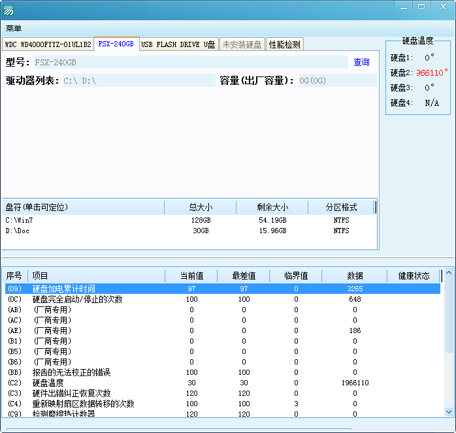Switch to 性能检测 tab
The image size is (456, 433).
285,44
